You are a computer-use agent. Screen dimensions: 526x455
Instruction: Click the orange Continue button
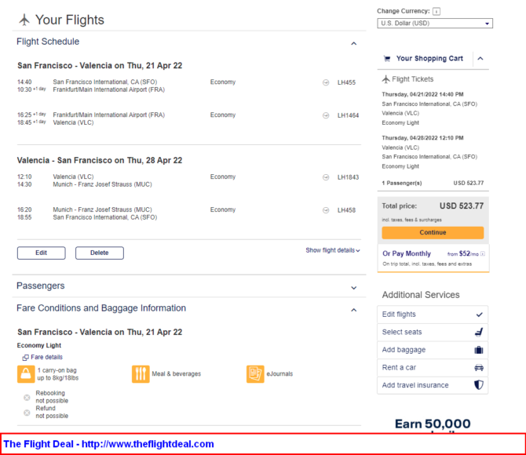coord(433,232)
